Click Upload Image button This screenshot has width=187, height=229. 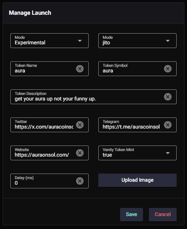(137, 180)
